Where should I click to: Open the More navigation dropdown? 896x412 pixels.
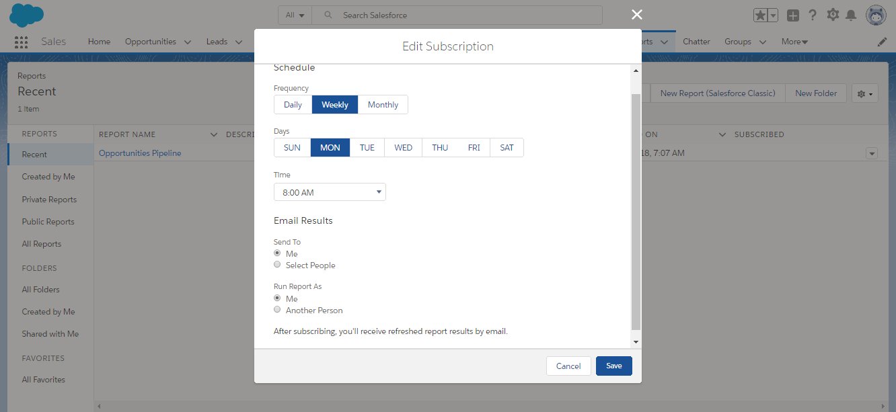tap(794, 42)
